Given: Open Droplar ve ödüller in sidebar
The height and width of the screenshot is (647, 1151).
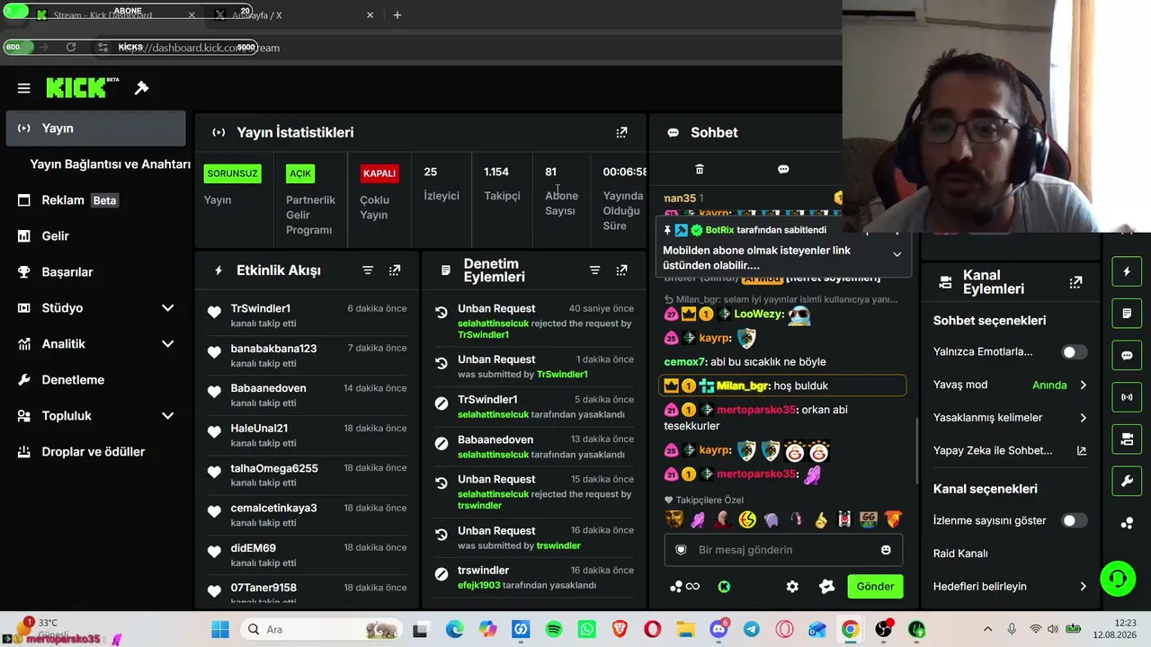Looking at the screenshot, I should coord(94,452).
